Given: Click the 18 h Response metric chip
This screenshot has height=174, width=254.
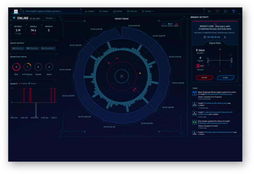Looking at the screenshot, I should click(x=32, y=48).
